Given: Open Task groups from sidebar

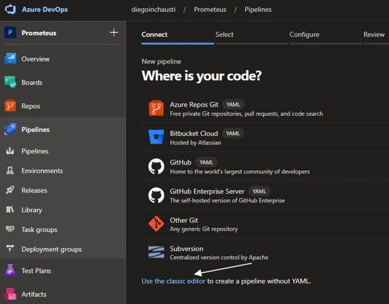Looking at the screenshot, I should (x=39, y=230).
